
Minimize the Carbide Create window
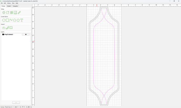[170, 1]
